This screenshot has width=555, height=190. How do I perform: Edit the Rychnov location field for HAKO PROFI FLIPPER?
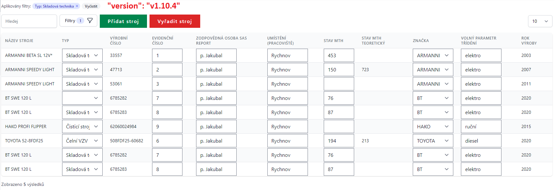287,126
